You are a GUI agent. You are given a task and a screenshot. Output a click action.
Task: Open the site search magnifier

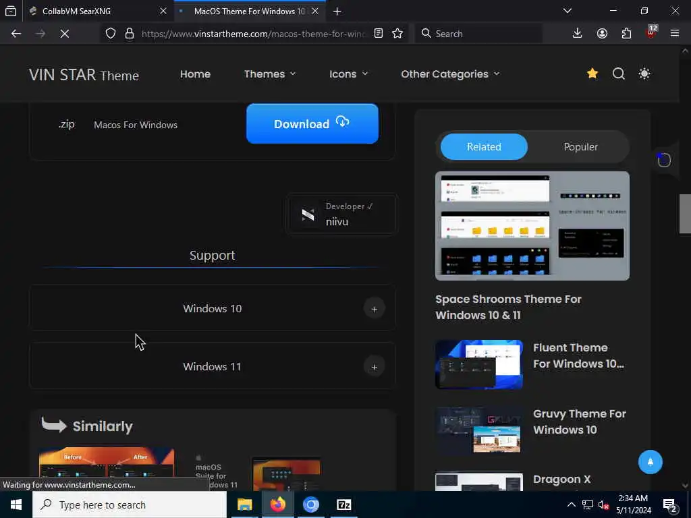coord(619,74)
